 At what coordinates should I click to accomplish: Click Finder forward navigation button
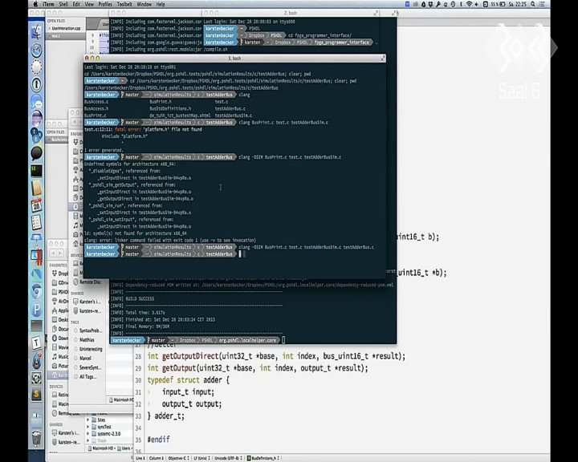tap(61, 253)
